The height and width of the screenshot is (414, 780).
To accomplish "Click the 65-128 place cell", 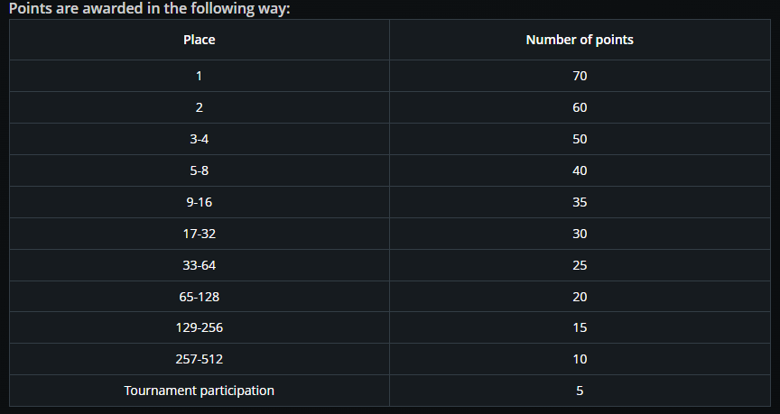I will tap(199, 297).
